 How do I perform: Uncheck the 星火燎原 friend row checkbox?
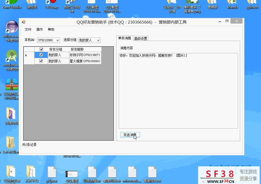[x=41, y=61]
